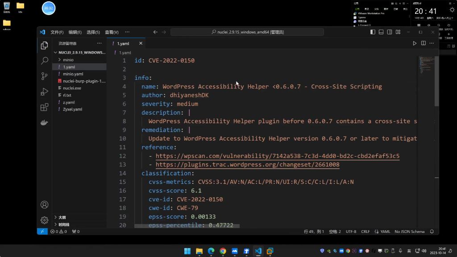Screen dimensions: 457x257
Task: Open the 选择(S) menu
Action: pos(93,32)
